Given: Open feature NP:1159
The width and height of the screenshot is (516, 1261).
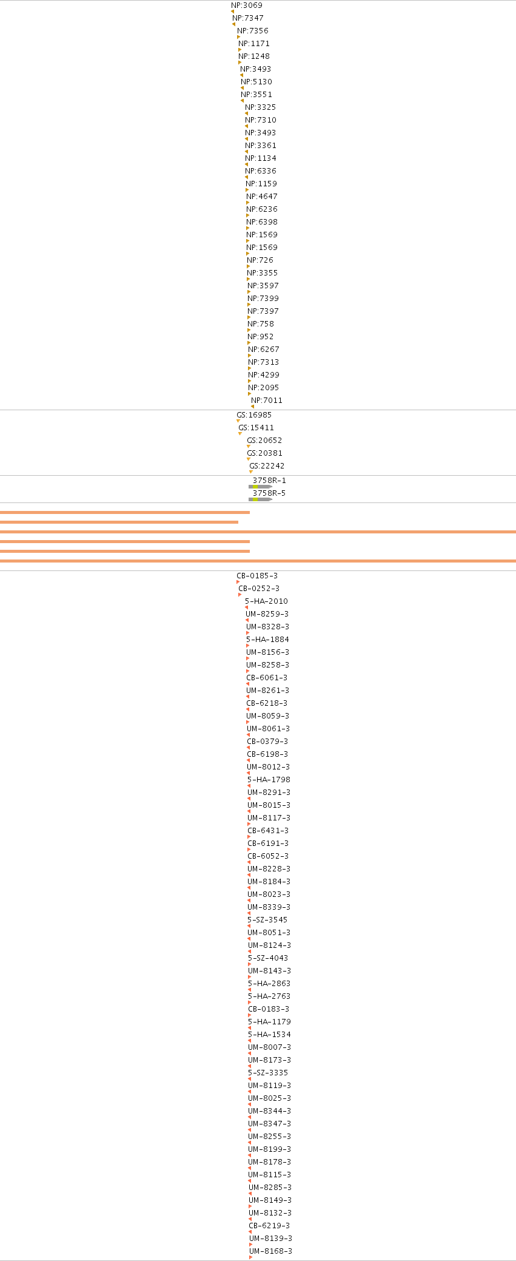Looking at the screenshot, I should (261, 184).
